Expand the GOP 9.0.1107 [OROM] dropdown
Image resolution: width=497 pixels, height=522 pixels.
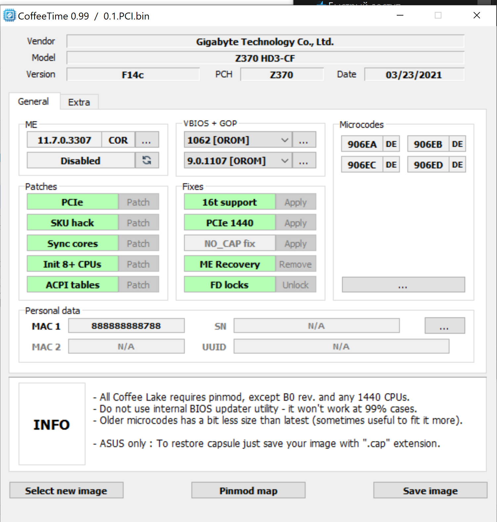[x=238, y=160]
